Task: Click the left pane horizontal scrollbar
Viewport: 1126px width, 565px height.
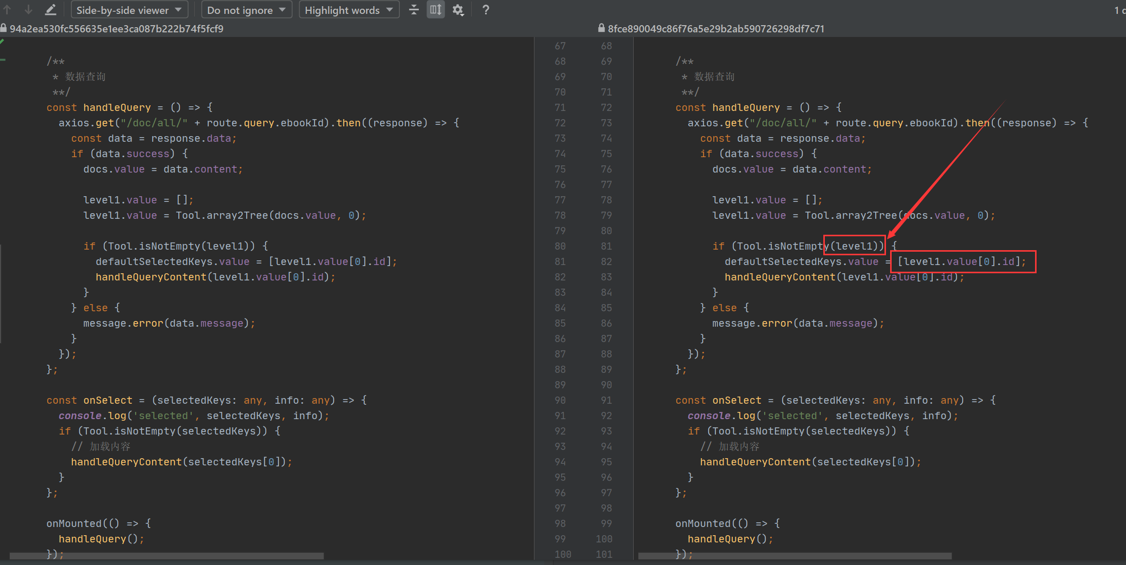Action: pos(167,556)
